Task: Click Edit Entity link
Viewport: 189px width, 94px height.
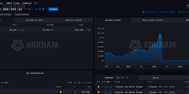Action: 151,12
